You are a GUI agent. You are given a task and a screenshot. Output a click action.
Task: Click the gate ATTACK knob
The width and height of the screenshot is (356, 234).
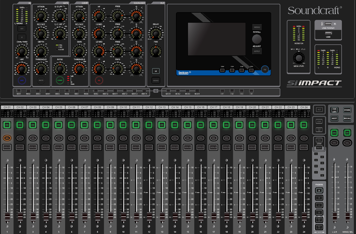[x=41, y=16]
